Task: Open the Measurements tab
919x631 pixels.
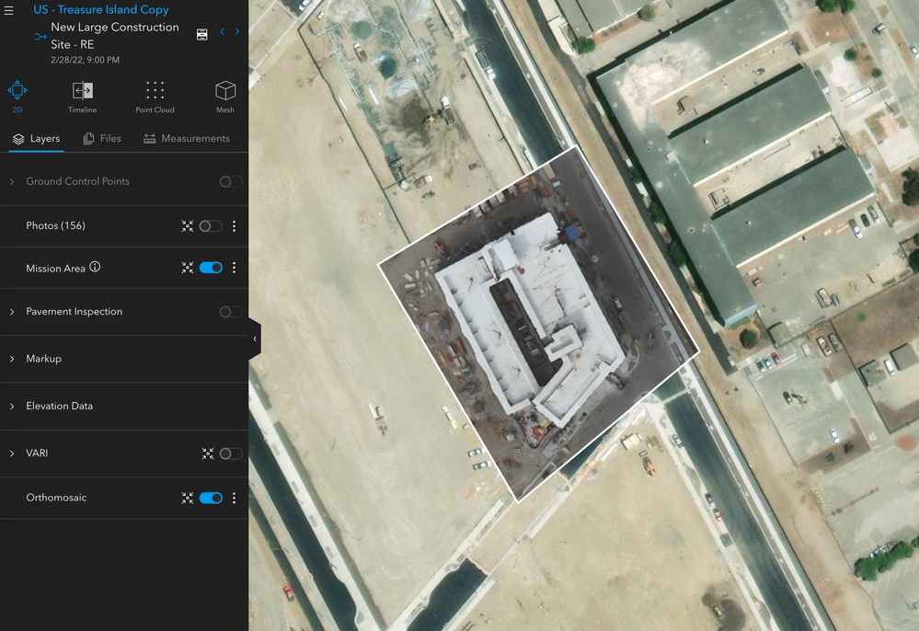Action: [187, 139]
